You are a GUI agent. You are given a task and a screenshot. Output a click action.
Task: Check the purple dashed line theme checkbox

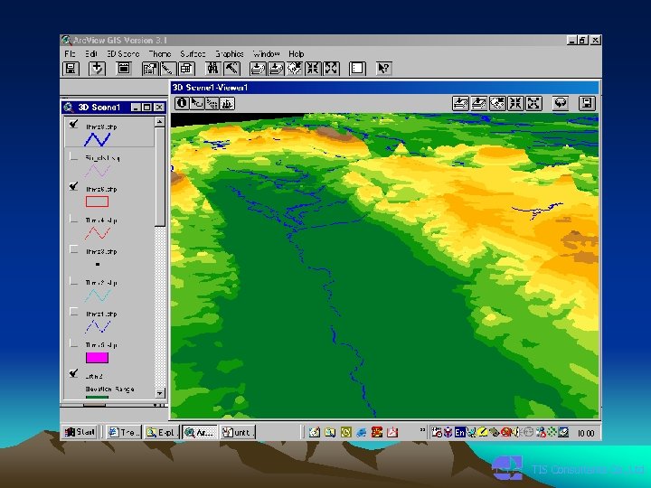tap(74, 156)
